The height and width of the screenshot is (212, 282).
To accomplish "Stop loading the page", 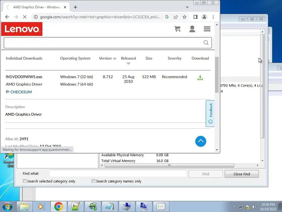I will pyautogui.click(x=25, y=17).
